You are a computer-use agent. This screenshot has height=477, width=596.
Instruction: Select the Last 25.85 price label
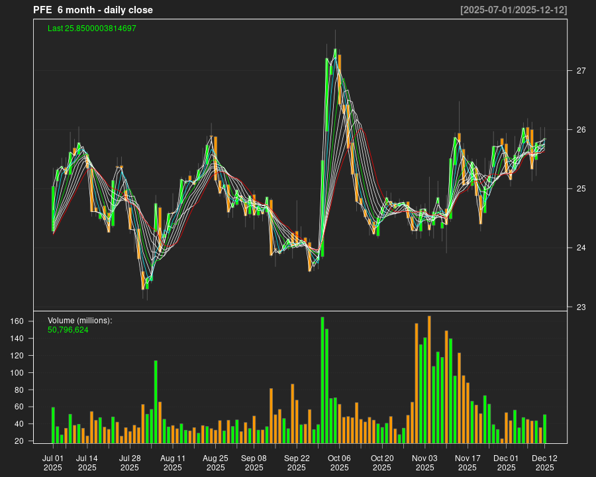[x=92, y=28]
